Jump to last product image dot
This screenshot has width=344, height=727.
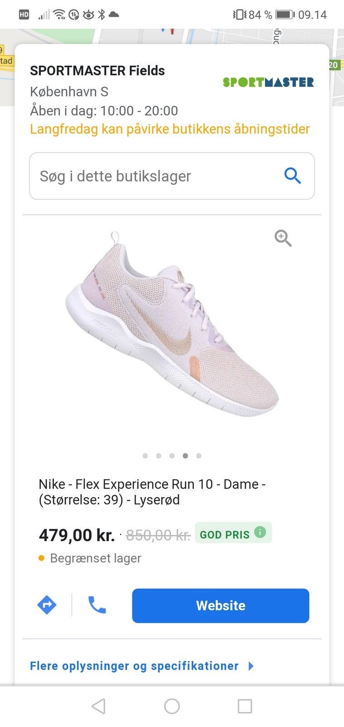(x=199, y=456)
